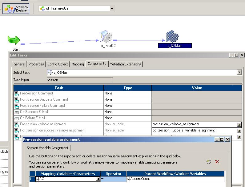Screen dimensions: 245x187
Task: Edit presession_variable_assignment with pencil button
Action: (239, 125)
